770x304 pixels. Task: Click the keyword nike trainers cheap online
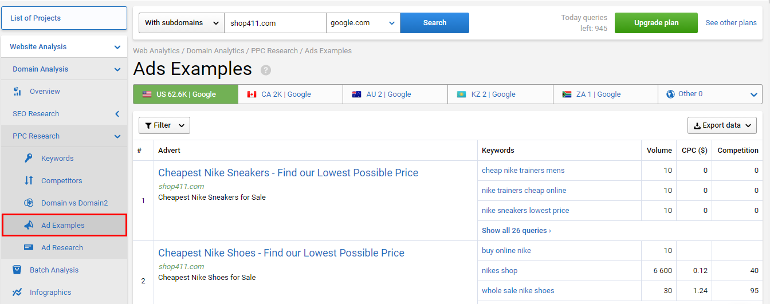click(524, 191)
